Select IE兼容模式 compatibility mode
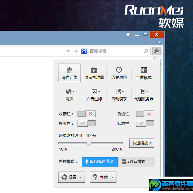The height and width of the screenshot is (193, 193). click(x=137, y=161)
